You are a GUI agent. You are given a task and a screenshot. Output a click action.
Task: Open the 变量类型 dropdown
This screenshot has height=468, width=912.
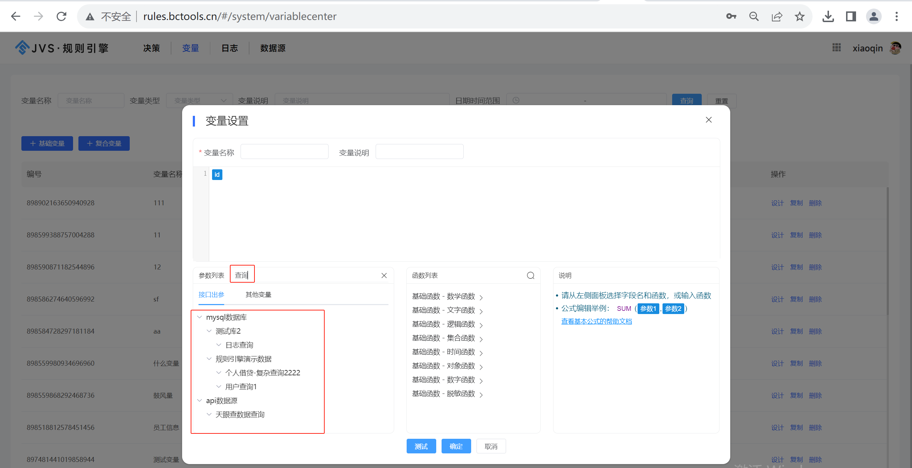(199, 100)
